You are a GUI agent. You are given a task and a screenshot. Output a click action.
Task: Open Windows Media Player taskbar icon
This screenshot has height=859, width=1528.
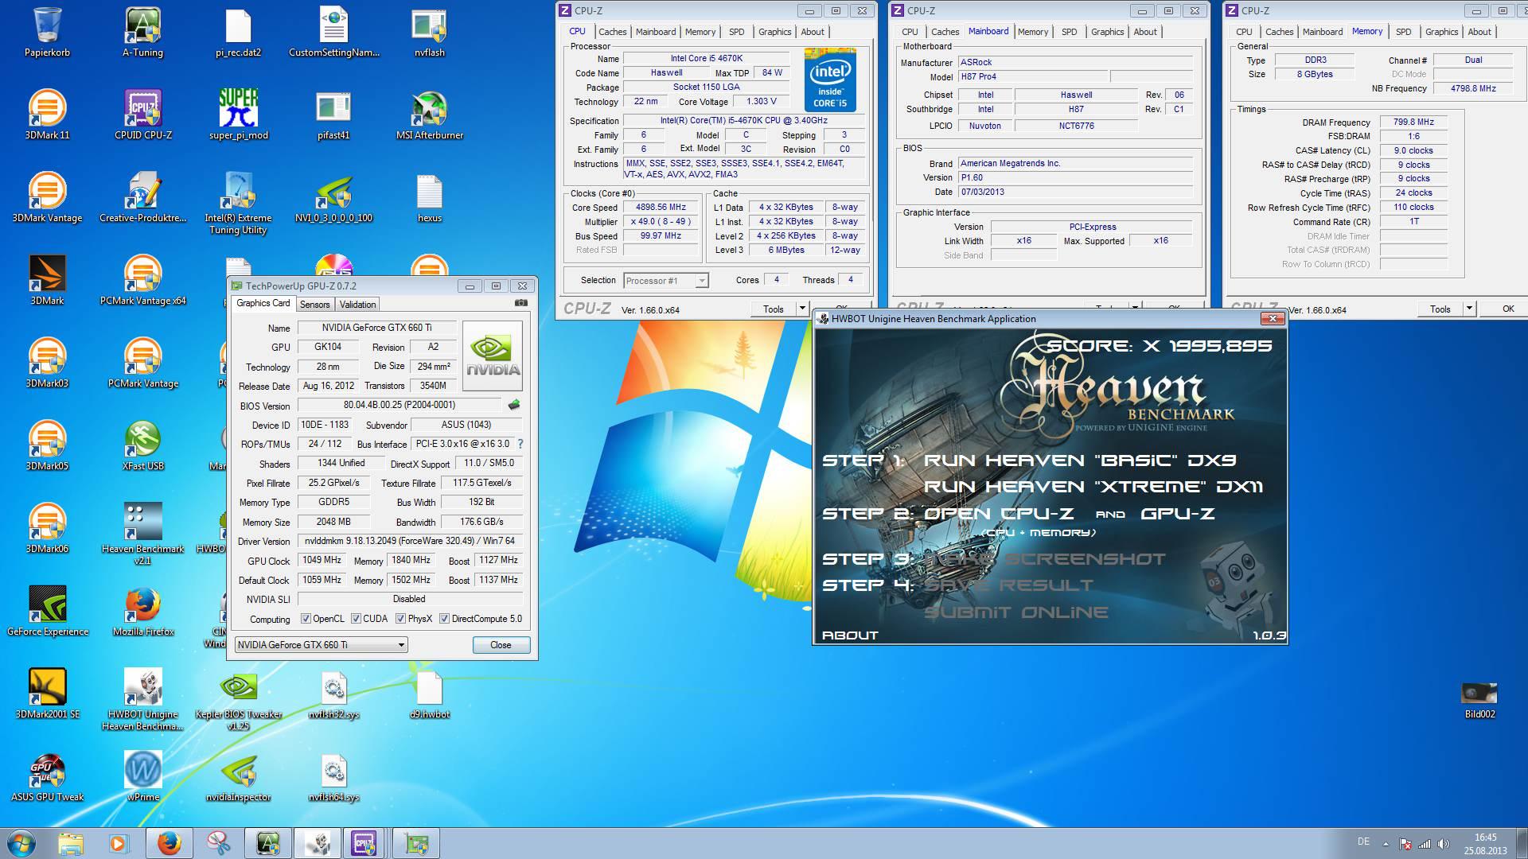tap(119, 843)
